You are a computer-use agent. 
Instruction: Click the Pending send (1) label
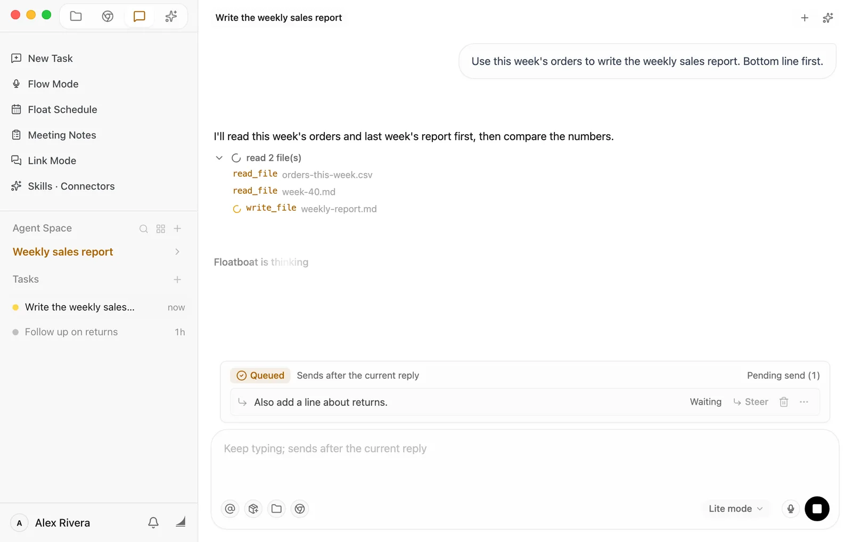click(783, 375)
